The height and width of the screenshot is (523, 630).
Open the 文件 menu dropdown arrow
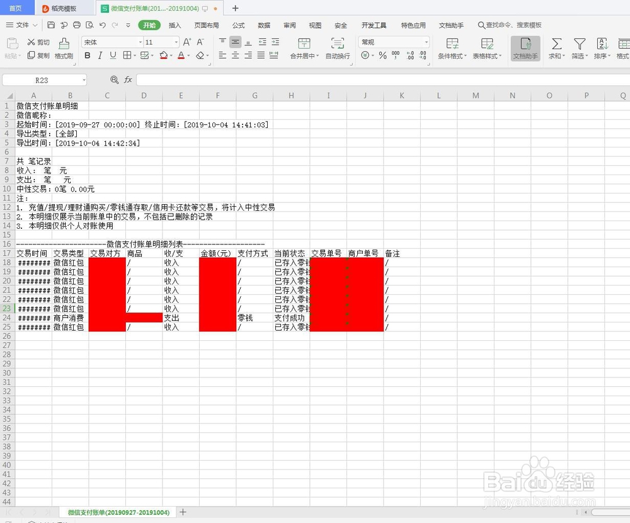(x=35, y=25)
